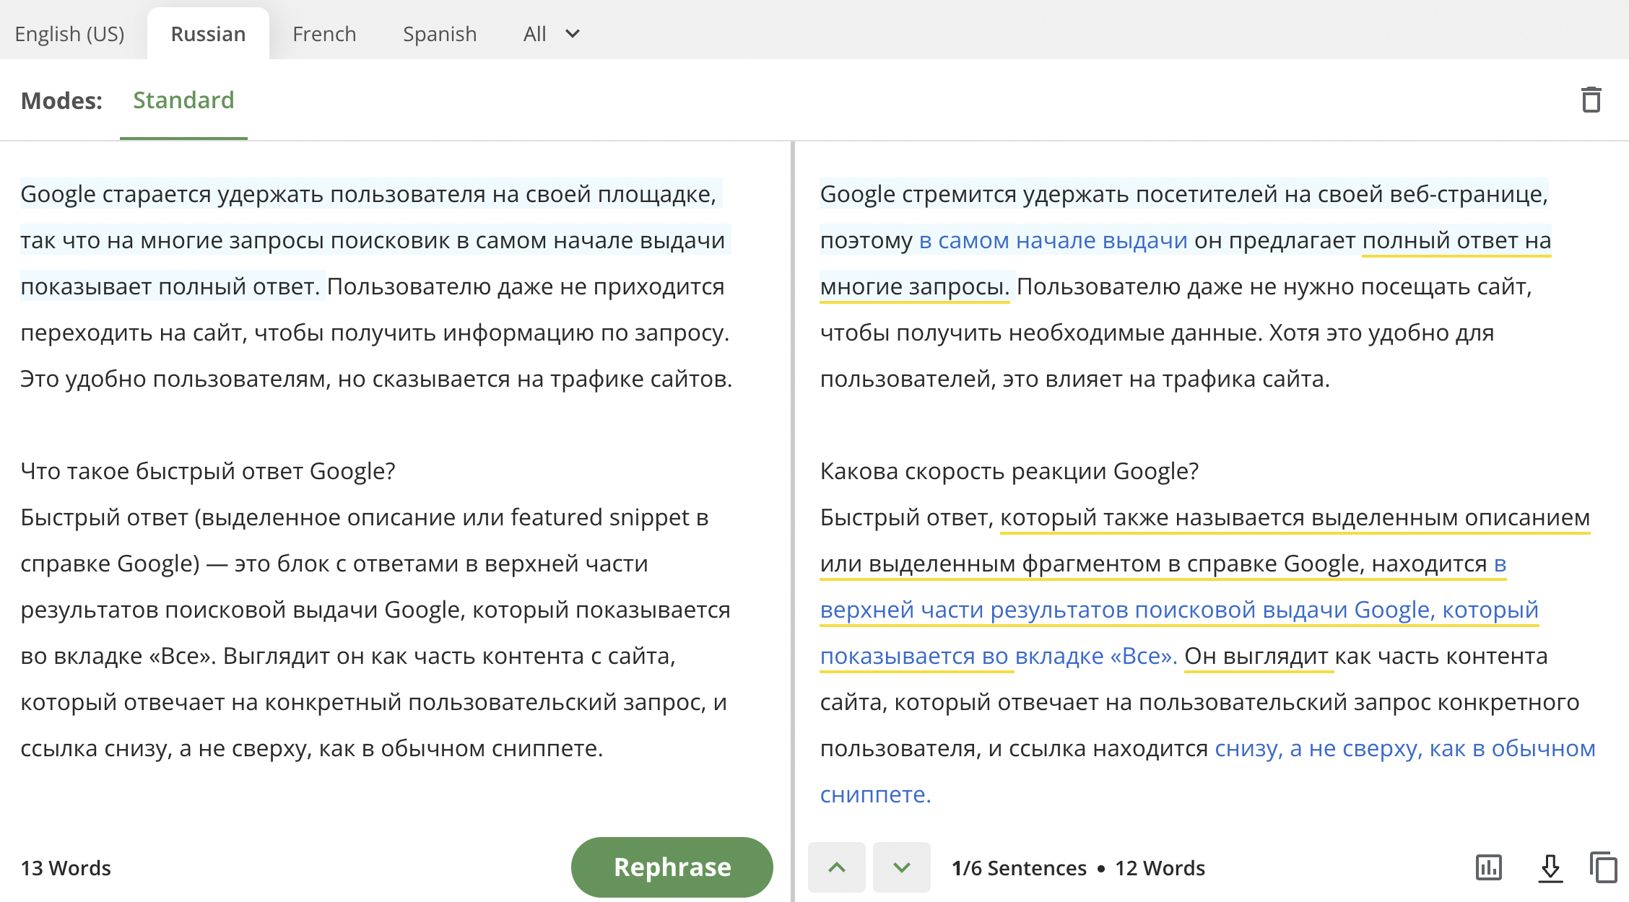Go to next sentence with down arrow
This screenshot has width=1629, height=902.
click(900, 868)
